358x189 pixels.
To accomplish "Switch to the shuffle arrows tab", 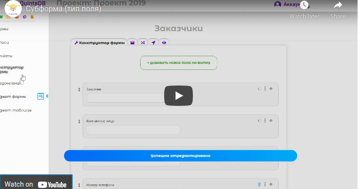I will [x=143, y=43].
